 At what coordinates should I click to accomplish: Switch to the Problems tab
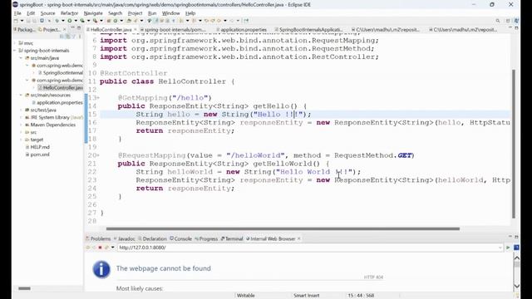(x=98, y=238)
